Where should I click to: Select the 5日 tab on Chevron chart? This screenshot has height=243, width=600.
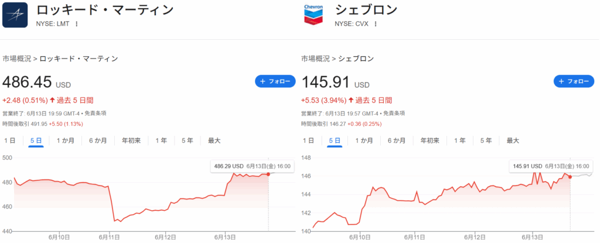[x=335, y=141]
